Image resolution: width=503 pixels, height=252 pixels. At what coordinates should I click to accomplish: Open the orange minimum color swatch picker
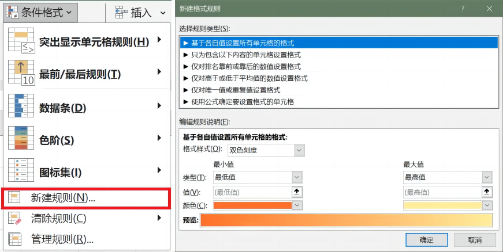pyautogui.click(x=258, y=205)
